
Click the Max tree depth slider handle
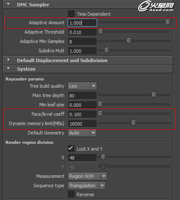[x=154, y=95]
